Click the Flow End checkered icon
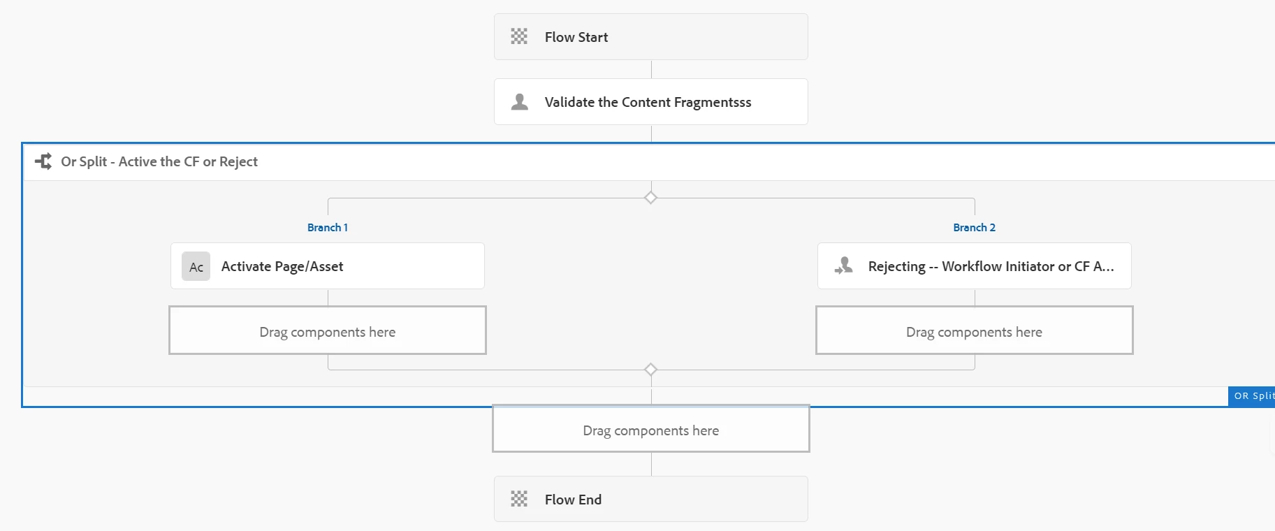The width and height of the screenshot is (1275, 531). (519, 499)
